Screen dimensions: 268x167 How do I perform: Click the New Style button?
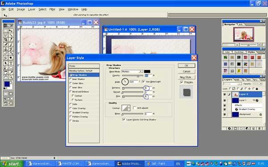click(186, 77)
